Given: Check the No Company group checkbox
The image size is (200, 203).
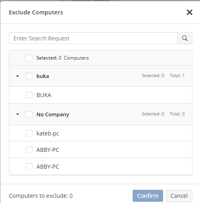Looking at the screenshot, I should 29,114.
